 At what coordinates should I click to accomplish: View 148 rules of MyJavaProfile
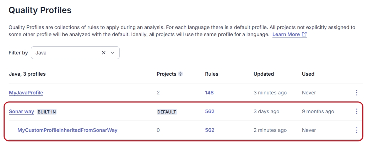pyautogui.click(x=209, y=93)
